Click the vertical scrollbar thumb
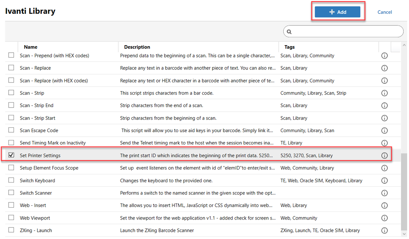Image resolution: width=409 pixels, height=239 pixels. [x=404, y=192]
